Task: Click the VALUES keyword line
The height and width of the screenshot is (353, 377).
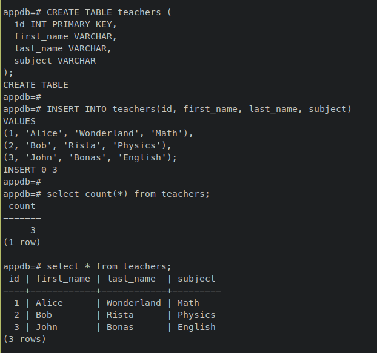Action: point(19,121)
